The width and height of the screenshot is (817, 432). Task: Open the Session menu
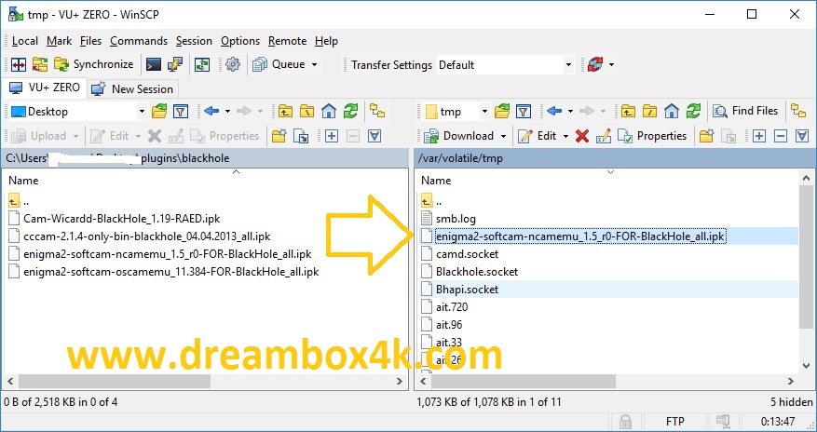pyautogui.click(x=194, y=41)
